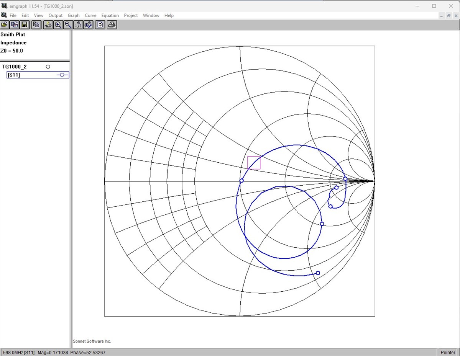Viewport: 460px width, 356px height.
Task: Click 'Sonnet Software Inc.' text below plot
Action: click(92, 341)
